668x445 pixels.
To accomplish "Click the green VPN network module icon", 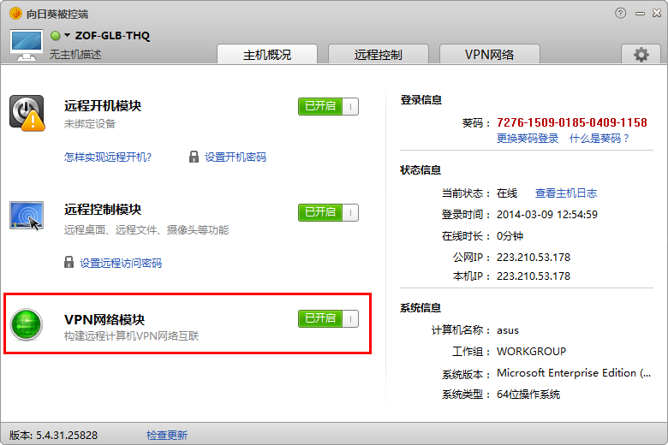I will 27,325.
